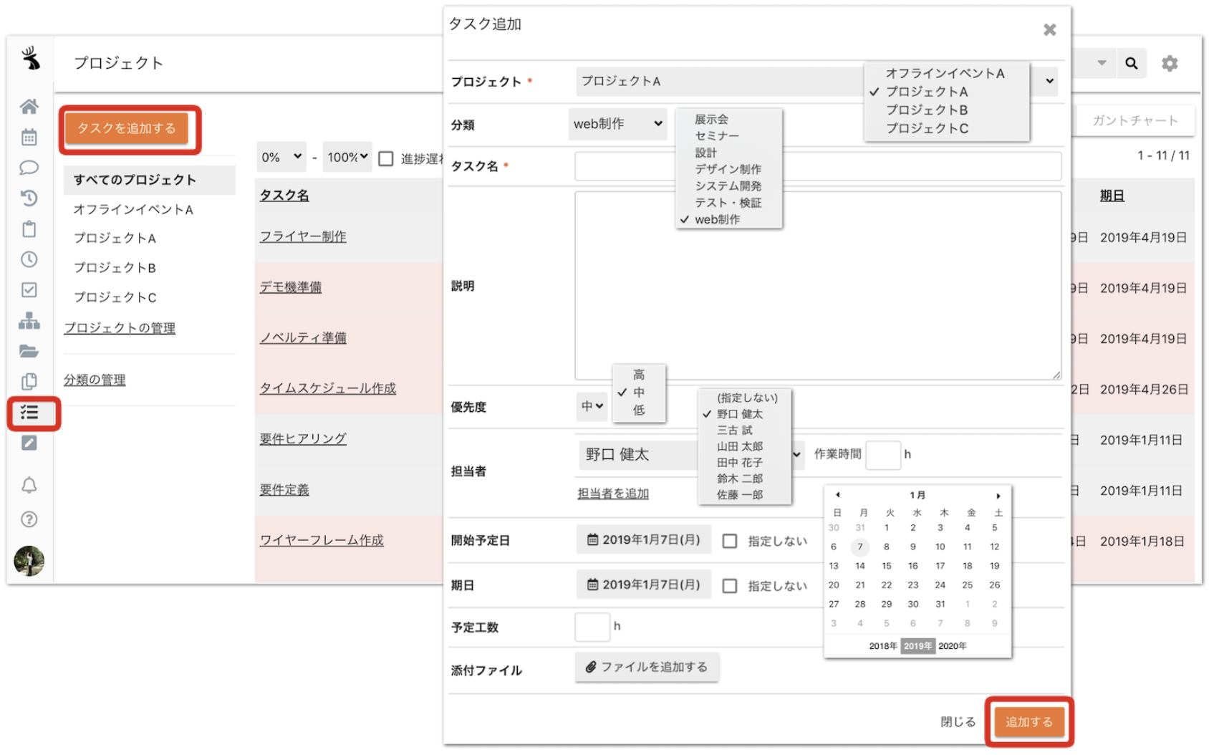The width and height of the screenshot is (1209, 755).
Task: Open settings gear icon
Action: (x=1170, y=63)
